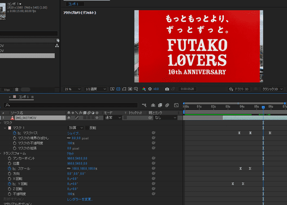Toggle the transparency grid in the viewer
The image size is (287, 205).
(118, 89)
